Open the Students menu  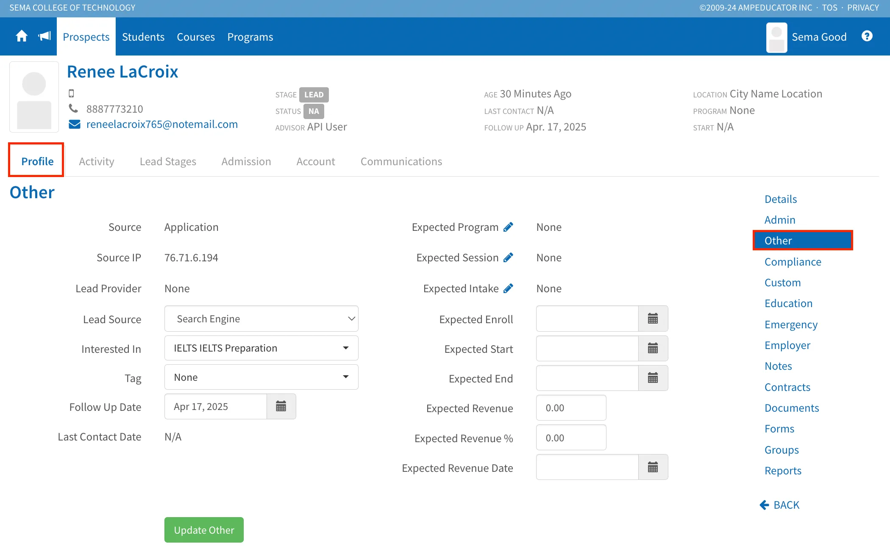[143, 37]
